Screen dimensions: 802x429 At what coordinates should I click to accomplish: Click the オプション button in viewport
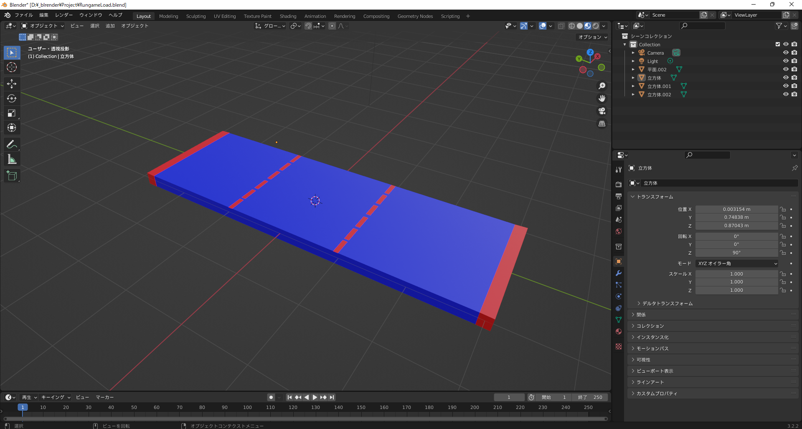tap(592, 37)
